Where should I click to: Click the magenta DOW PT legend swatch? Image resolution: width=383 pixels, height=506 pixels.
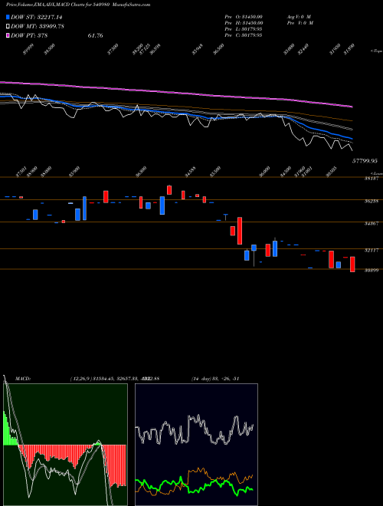[8, 35]
